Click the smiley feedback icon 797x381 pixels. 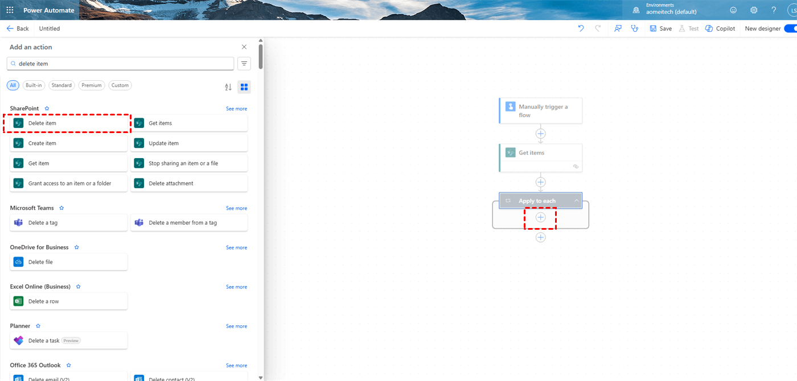[733, 10]
